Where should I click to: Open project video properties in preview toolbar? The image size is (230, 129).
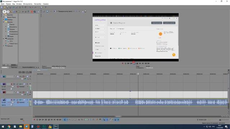pos(44,11)
